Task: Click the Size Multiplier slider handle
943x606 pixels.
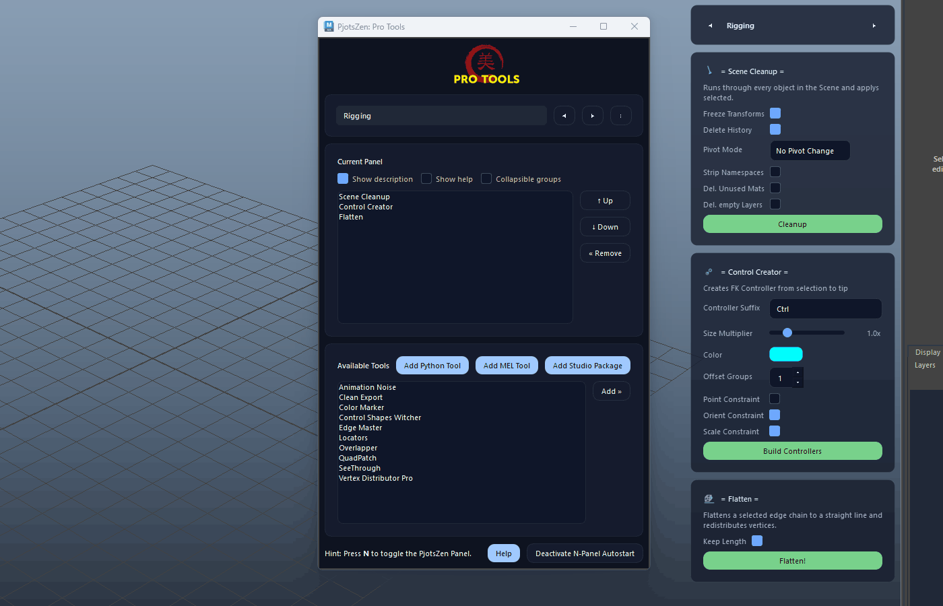Action: tap(787, 333)
